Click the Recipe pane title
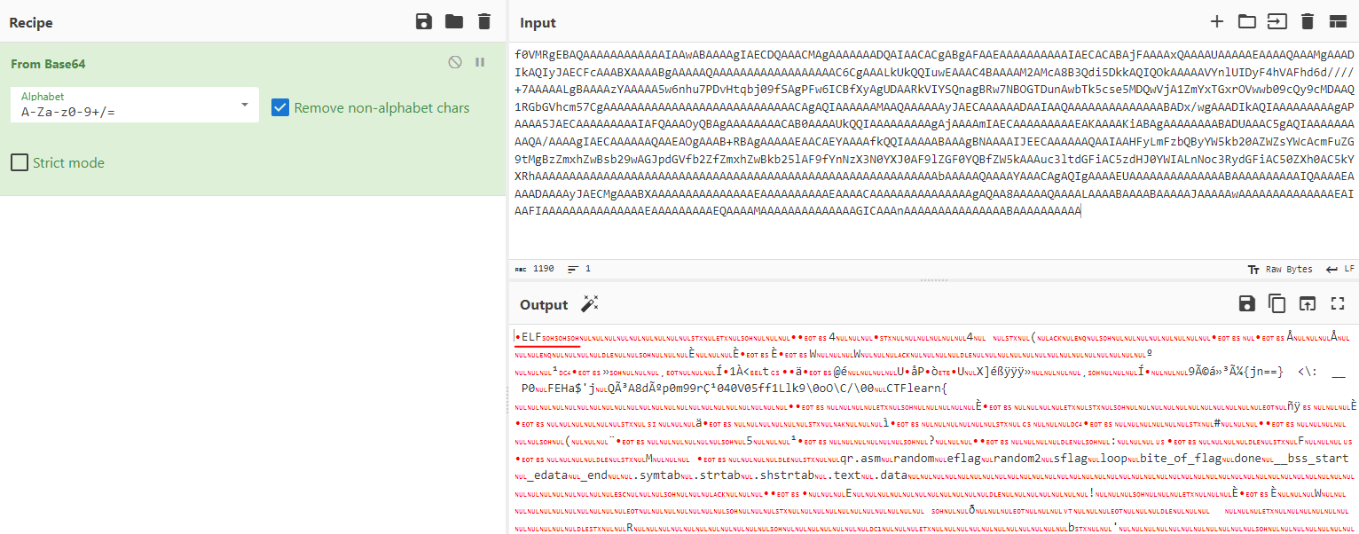The image size is (1359, 534). pyautogui.click(x=31, y=22)
